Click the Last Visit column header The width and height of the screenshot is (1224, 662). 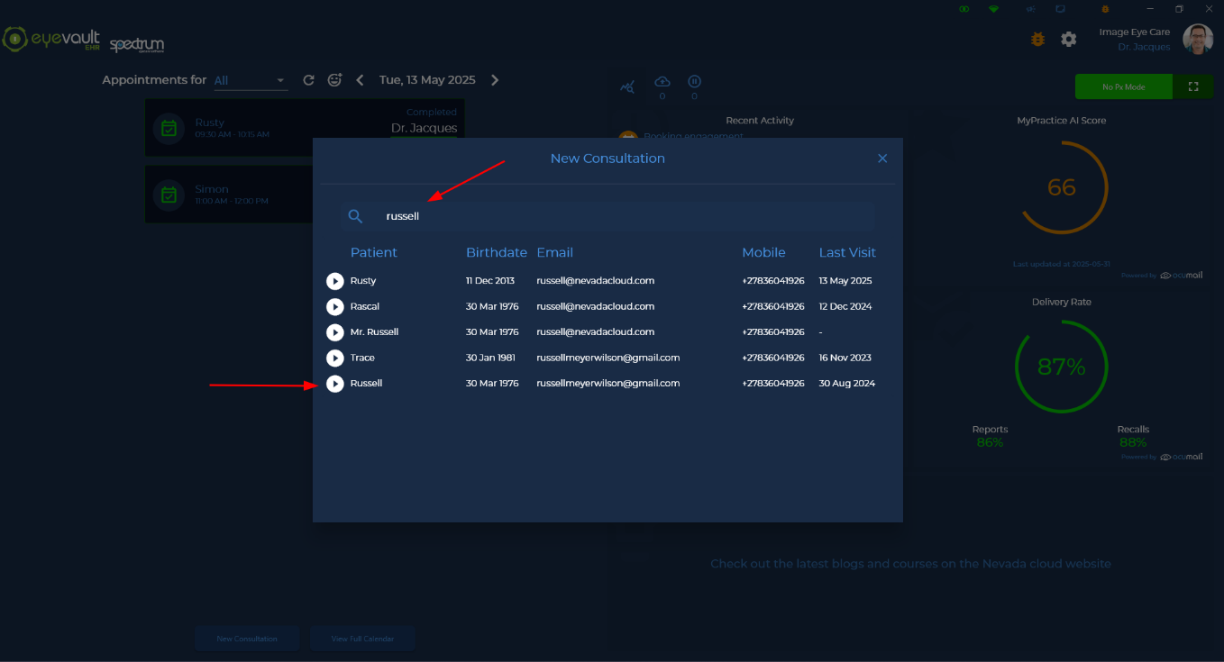(847, 253)
